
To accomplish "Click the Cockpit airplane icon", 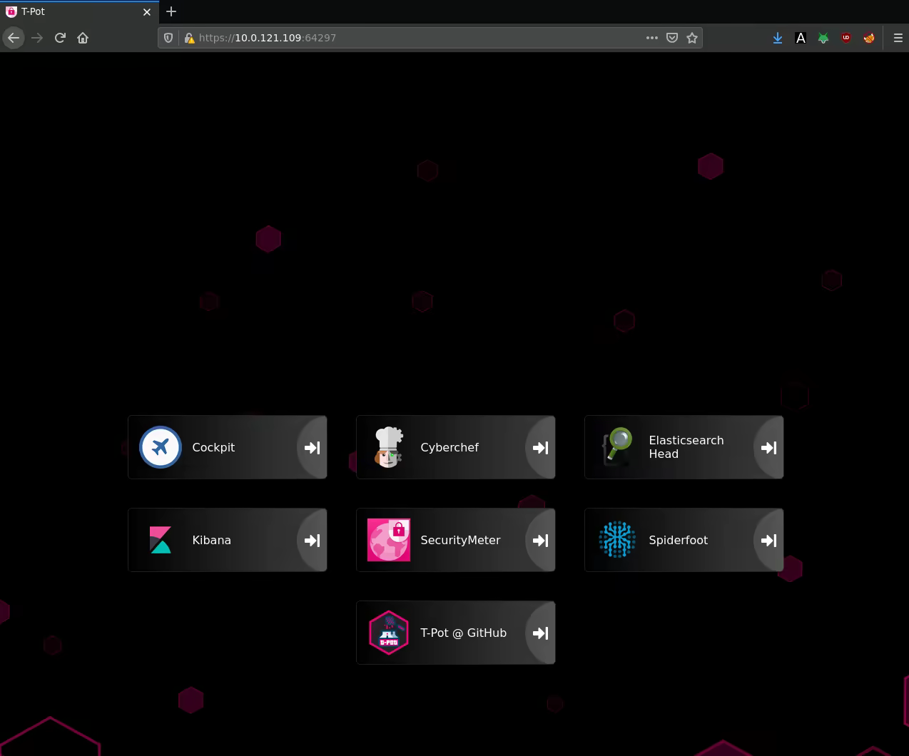I will click(x=161, y=447).
